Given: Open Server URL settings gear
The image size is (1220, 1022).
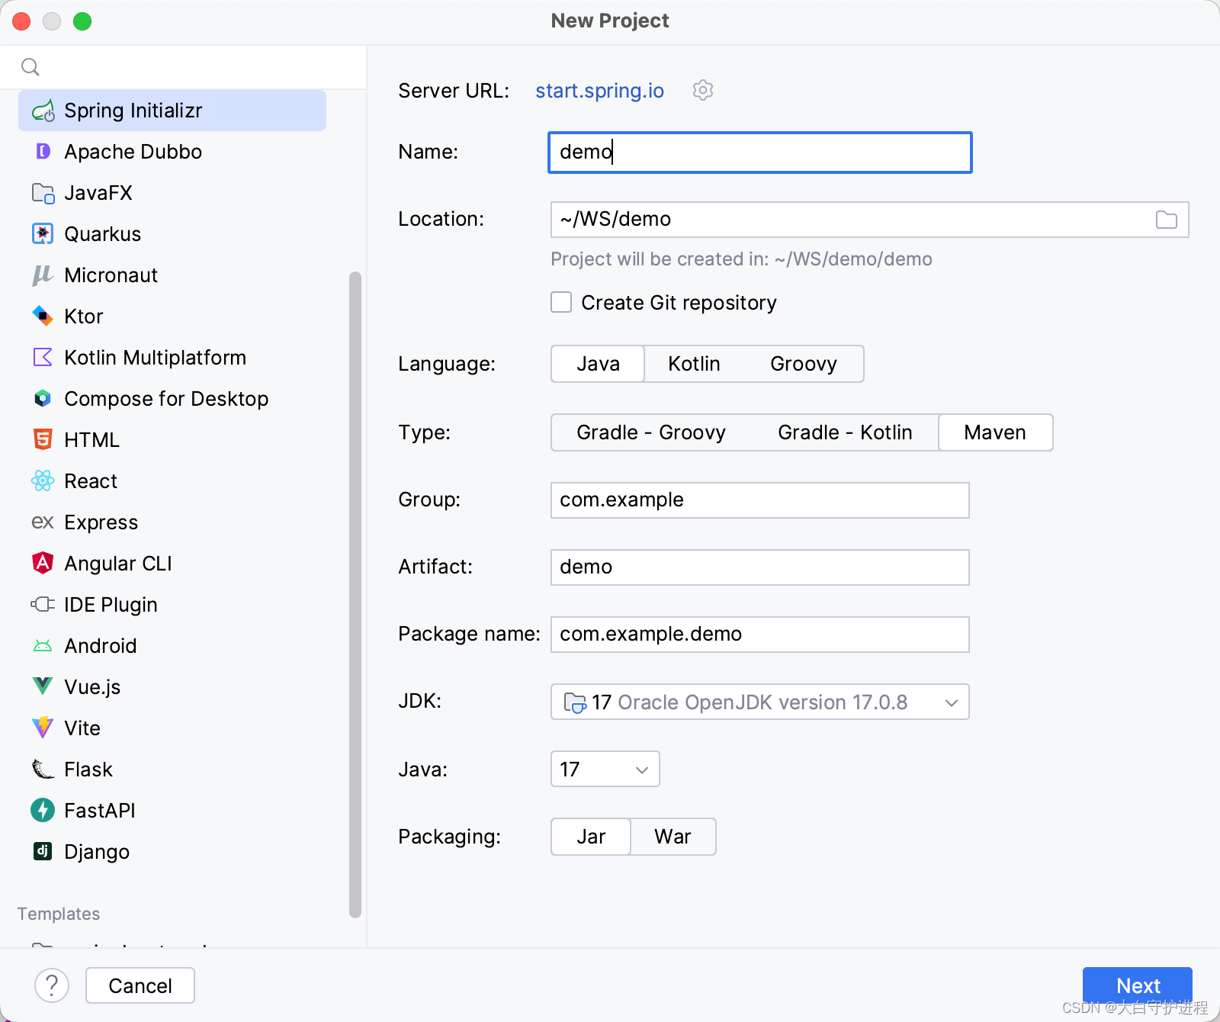Looking at the screenshot, I should click(703, 91).
